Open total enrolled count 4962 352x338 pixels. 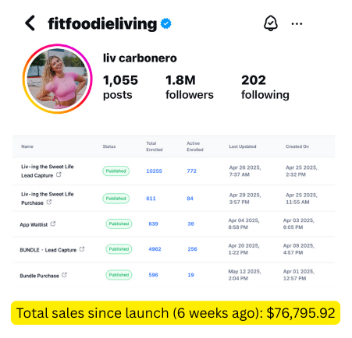155,249
